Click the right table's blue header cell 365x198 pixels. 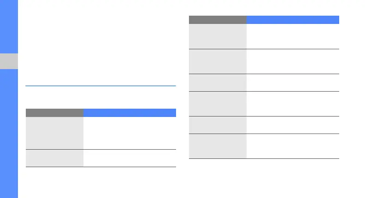(293, 20)
